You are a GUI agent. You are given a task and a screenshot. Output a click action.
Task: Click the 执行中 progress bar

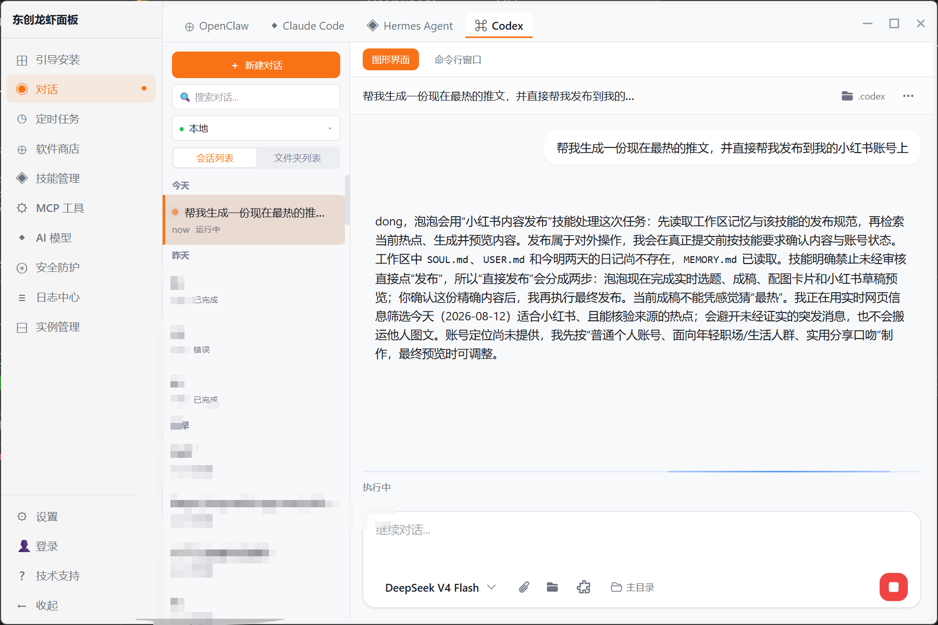pyautogui.click(x=641, y=471)
